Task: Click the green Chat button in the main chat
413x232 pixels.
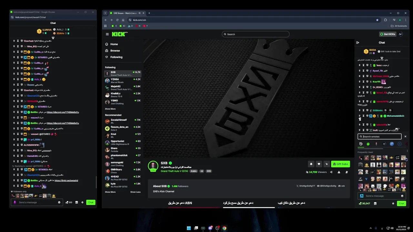Action: click(401, 204)
